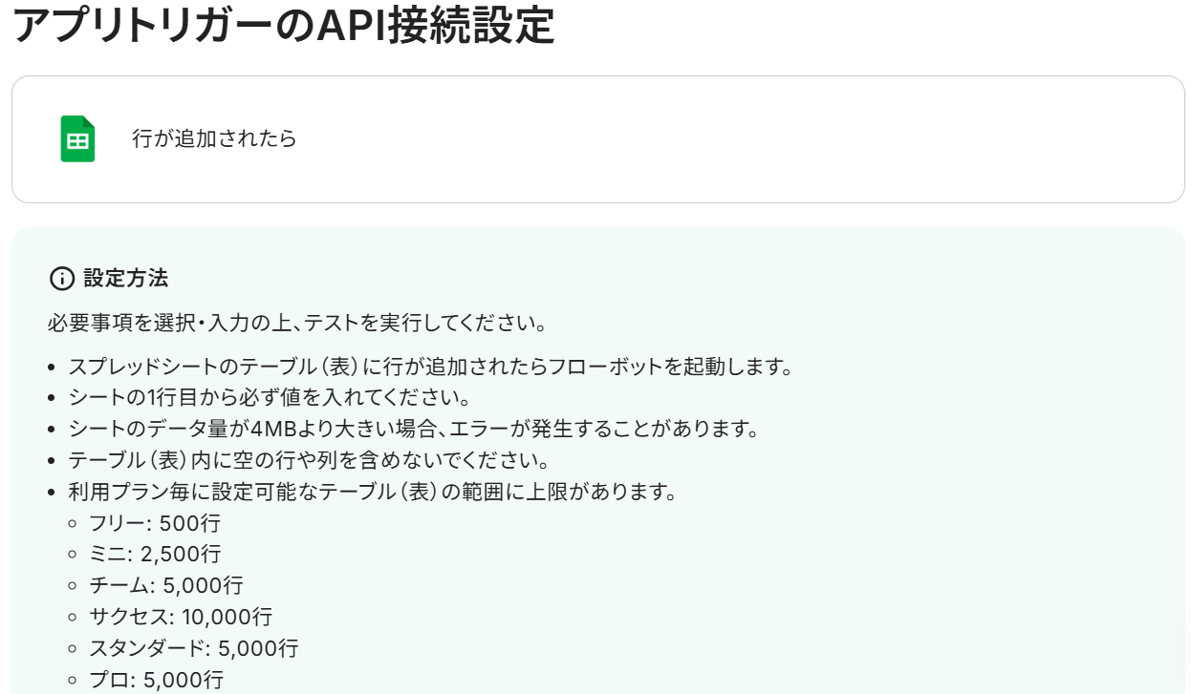The height and width of the screenshot is (694, 1191).
Task: Click the フリー: 500行 plan item
Action: click(x=155, y=523)
